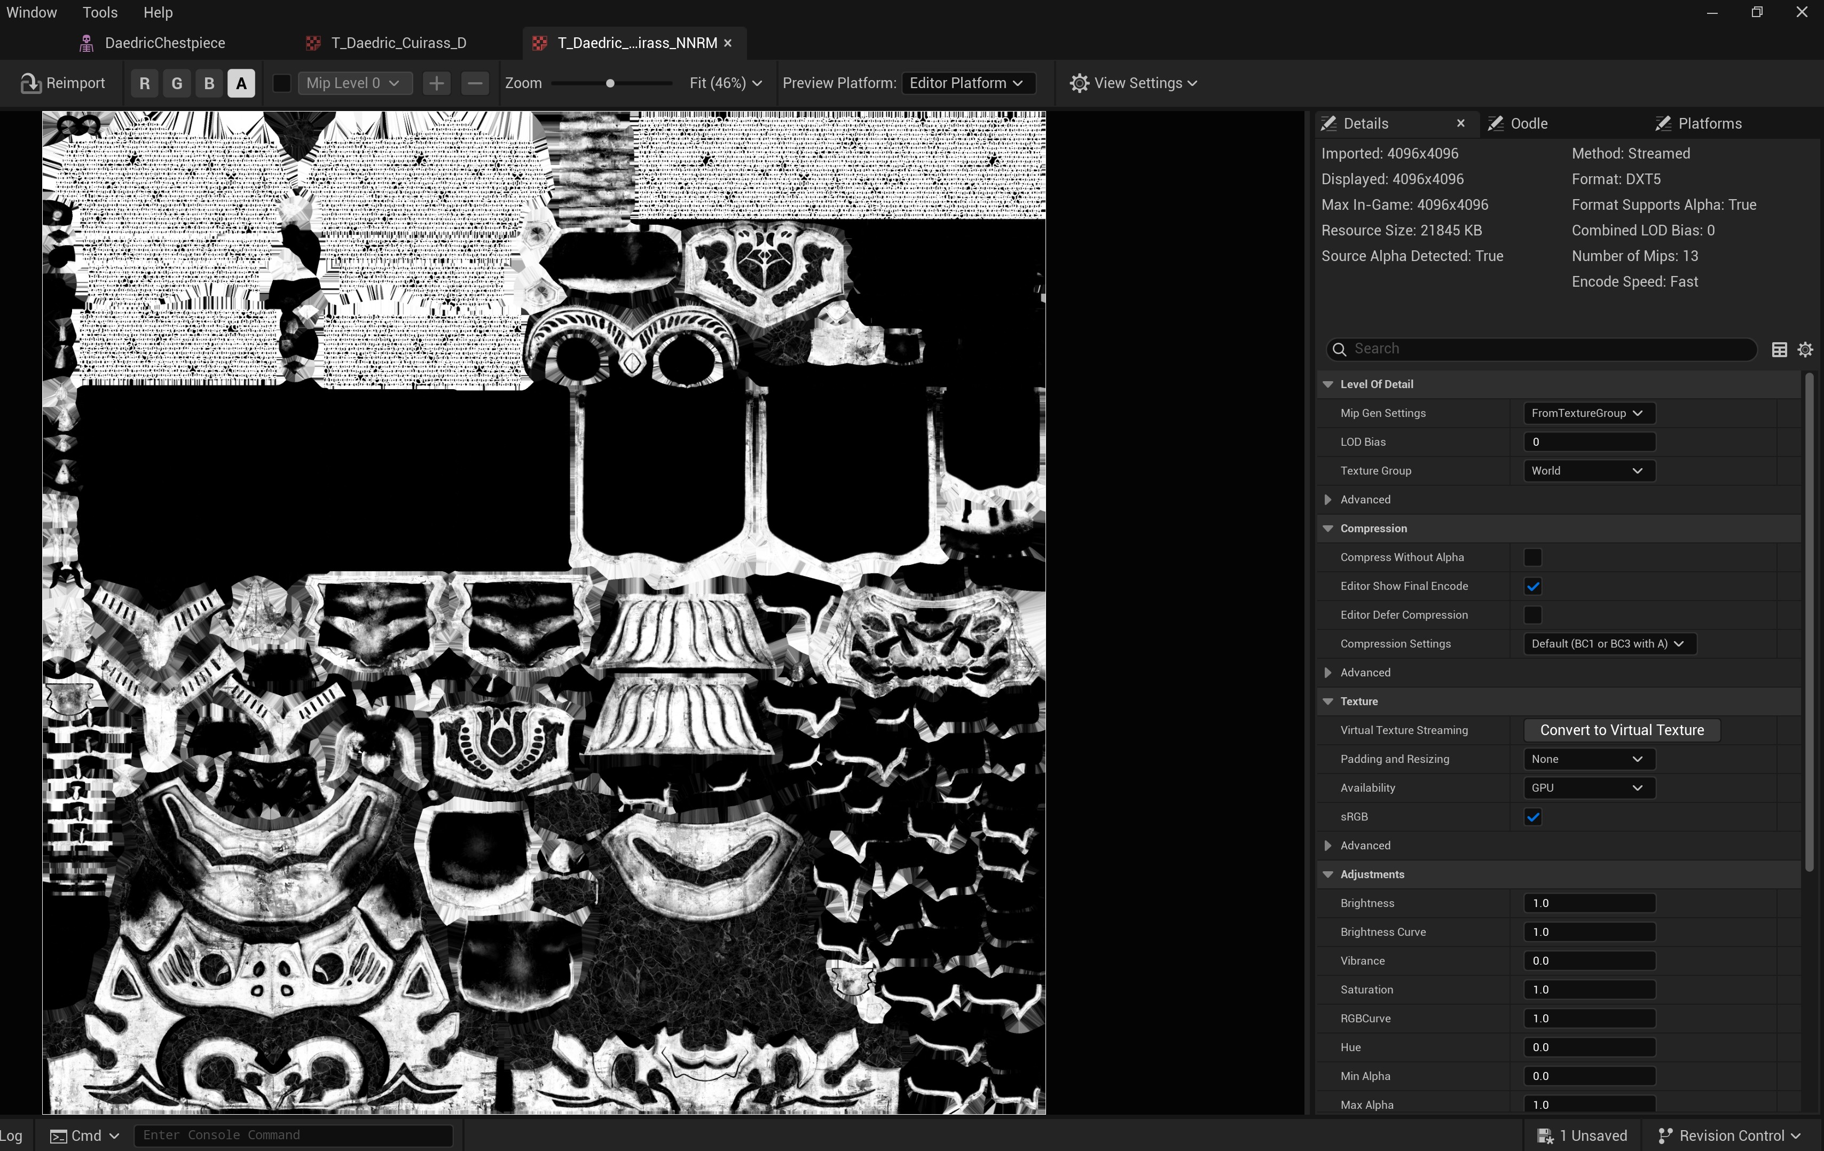The image size is (1824, 1151).
Task: Open the Fit (46%) zoom dropdown
Action: (725, 83)
